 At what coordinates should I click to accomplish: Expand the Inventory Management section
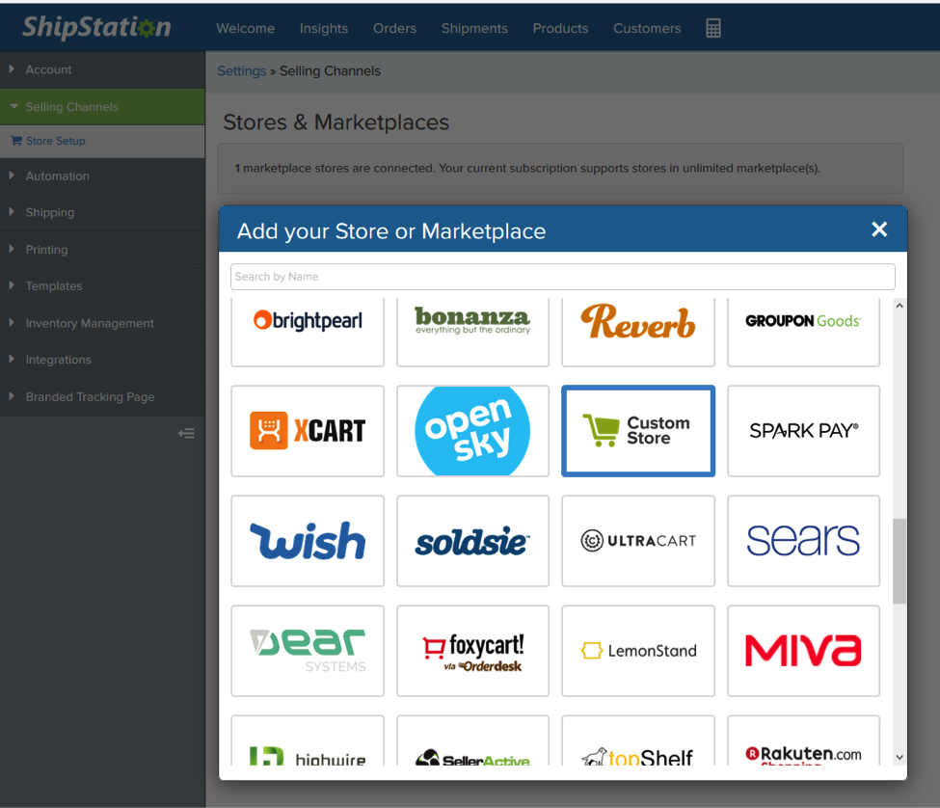(x=102, y=324)
